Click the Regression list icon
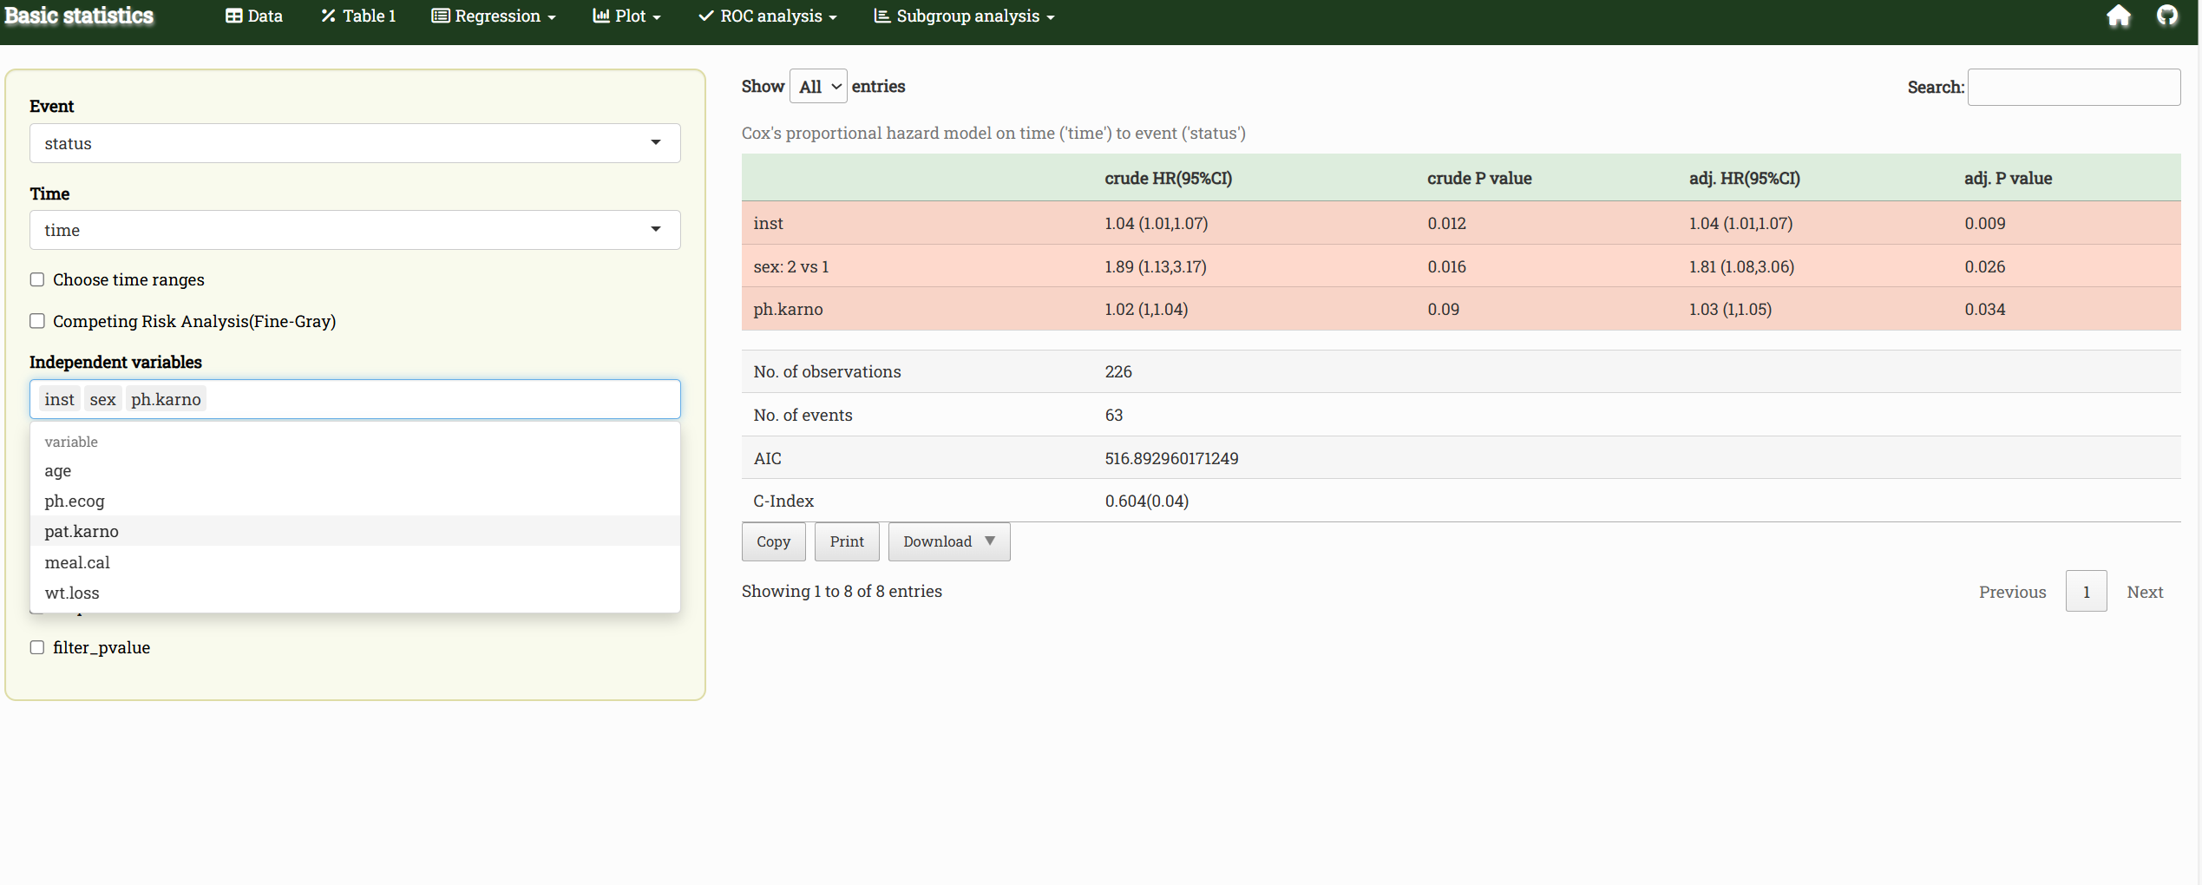This screenshot has height=885, width=2202. (440, 16)
